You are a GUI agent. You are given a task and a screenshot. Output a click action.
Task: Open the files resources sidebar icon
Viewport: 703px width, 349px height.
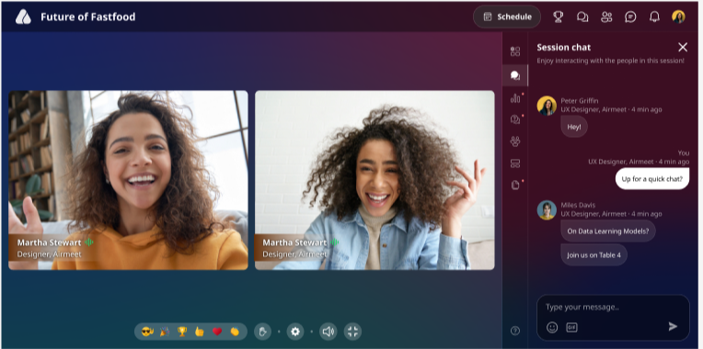(x=515, y=185)
